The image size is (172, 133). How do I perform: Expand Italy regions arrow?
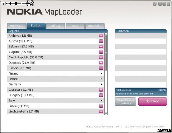pyautogui.click(x=101, y=101)
